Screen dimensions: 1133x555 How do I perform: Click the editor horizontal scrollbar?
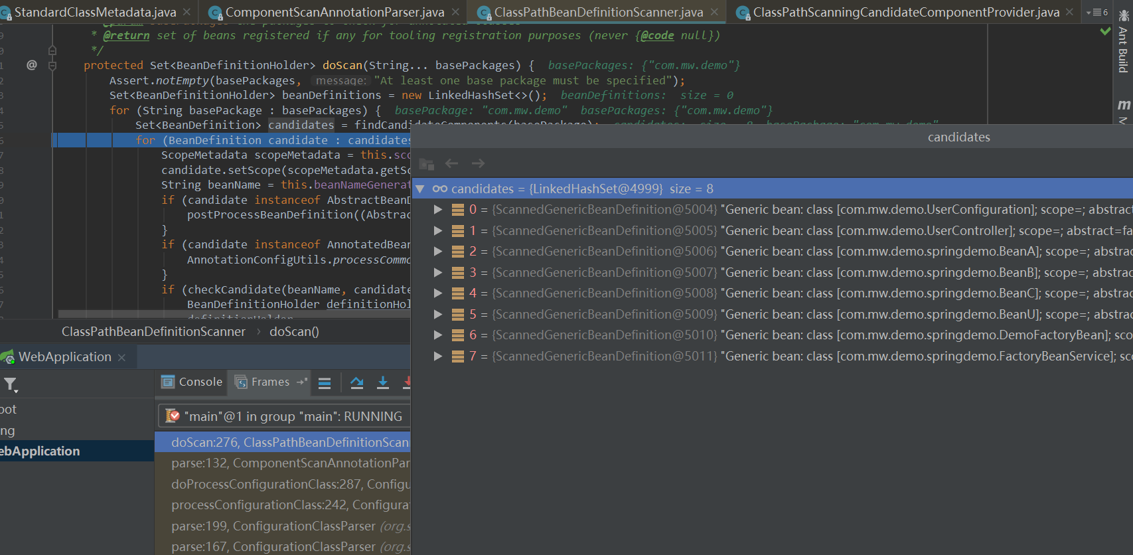[234, 314]
